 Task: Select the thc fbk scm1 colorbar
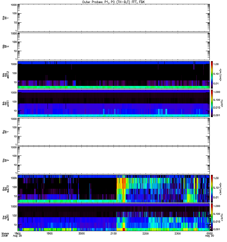point(212,217)
